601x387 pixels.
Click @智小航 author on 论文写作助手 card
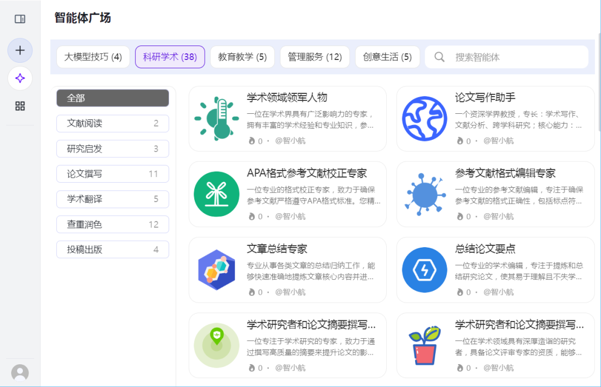[x=498, y=140]
